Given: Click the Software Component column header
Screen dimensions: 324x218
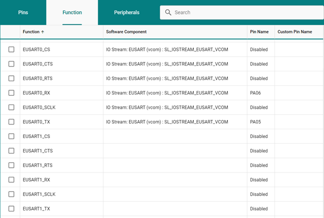Looking at the screenshot, I should tap(126, 32).
